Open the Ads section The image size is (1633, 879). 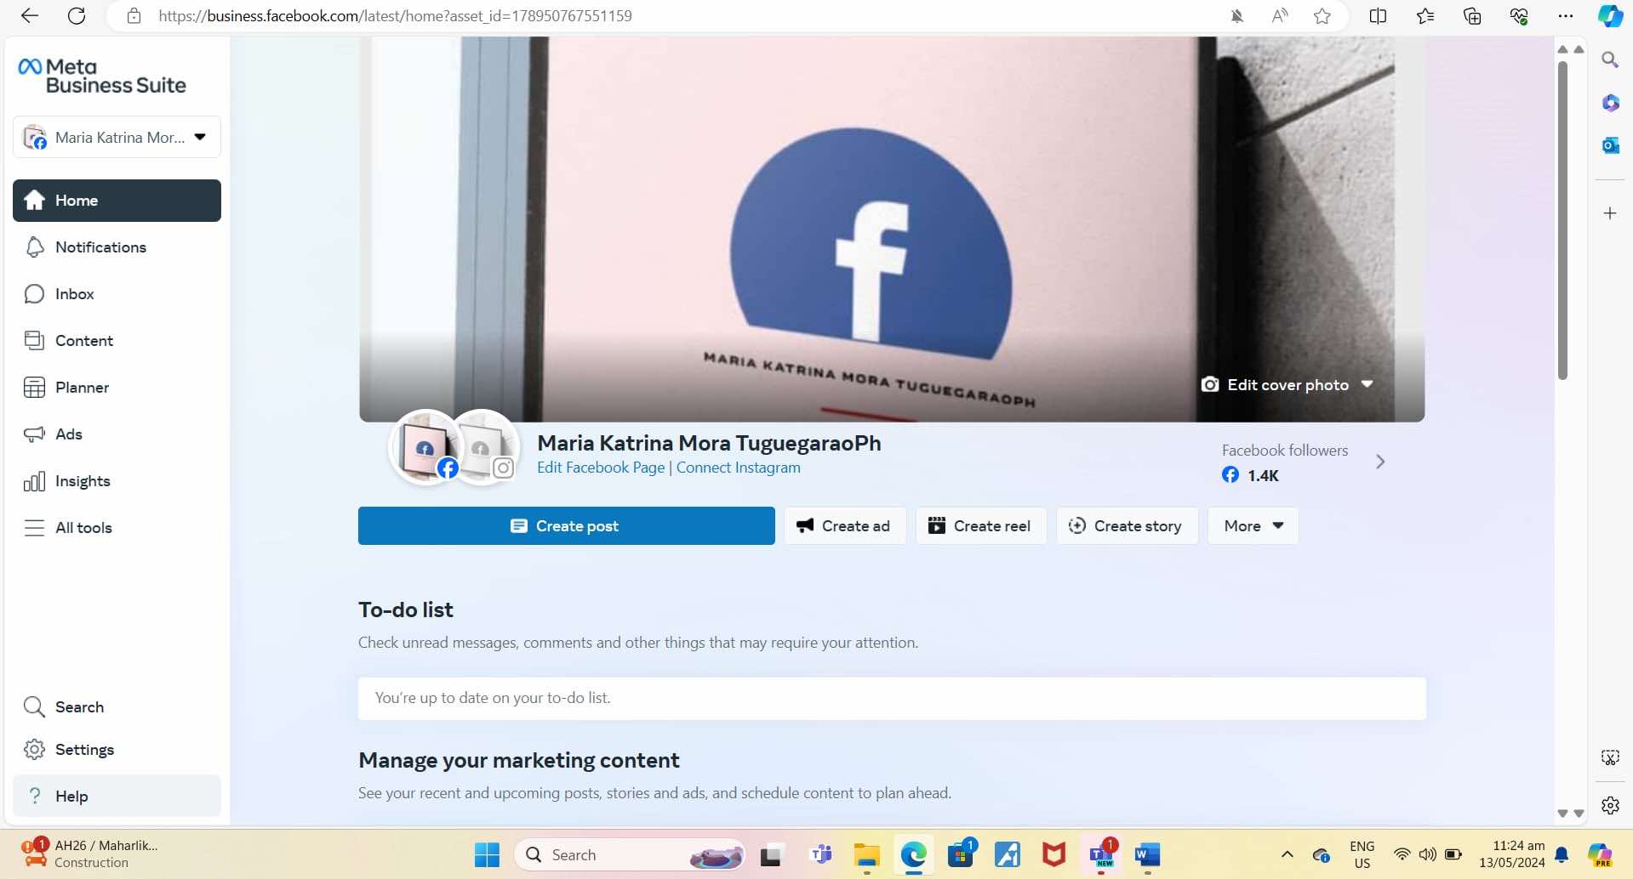pos(117,434)
